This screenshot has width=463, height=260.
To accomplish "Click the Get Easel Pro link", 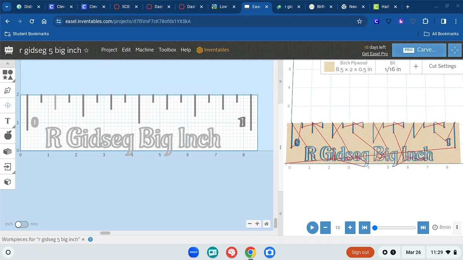I will coord(375,54).
